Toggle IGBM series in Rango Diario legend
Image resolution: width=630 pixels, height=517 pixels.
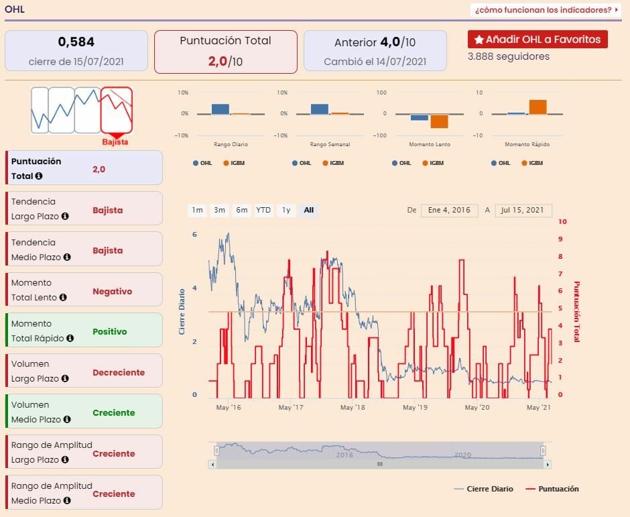click(235, 163)
